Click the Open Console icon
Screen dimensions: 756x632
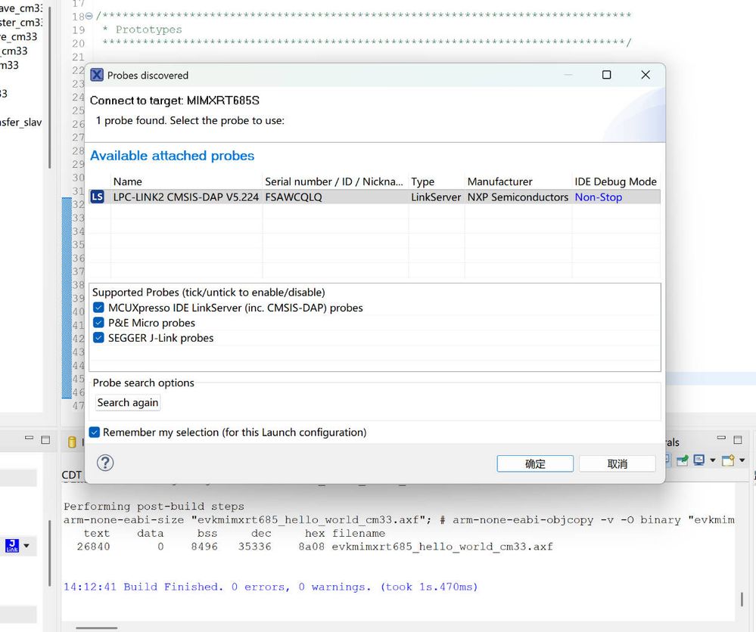728,460
